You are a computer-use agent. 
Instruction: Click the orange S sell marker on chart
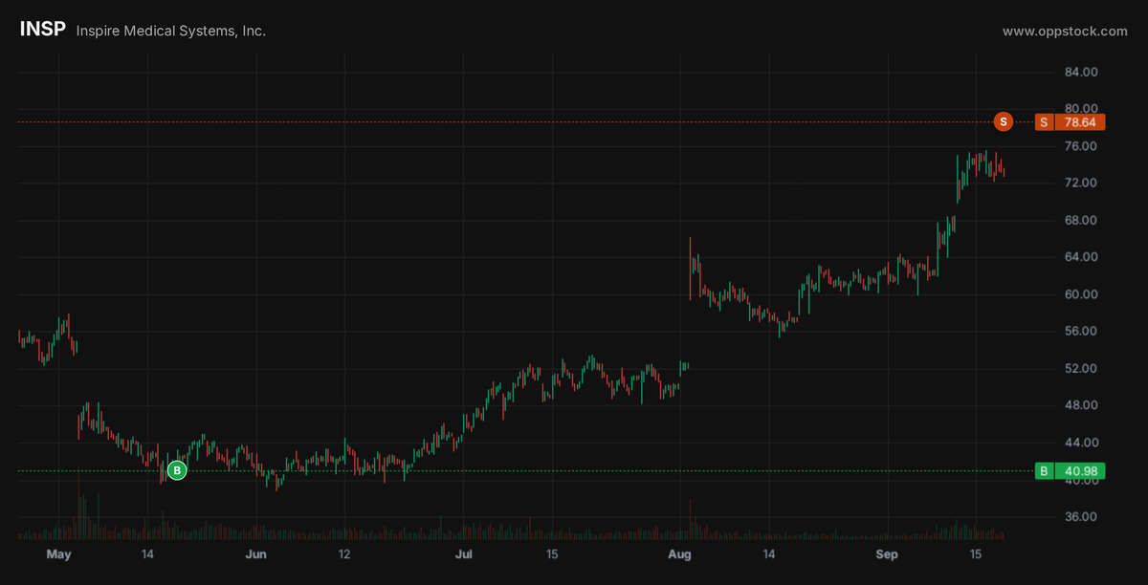[x=1003, y=121]
